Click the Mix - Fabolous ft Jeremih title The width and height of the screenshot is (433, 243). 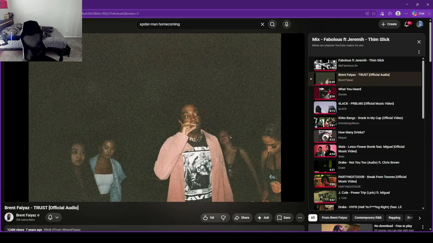351,39
